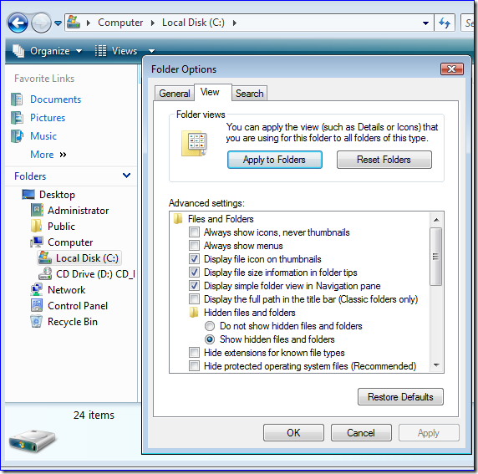Viewport: 478px width, 474px height.
Task: Open the recent pages dropdown beside Forward
Action: click(x=58, y=23)
